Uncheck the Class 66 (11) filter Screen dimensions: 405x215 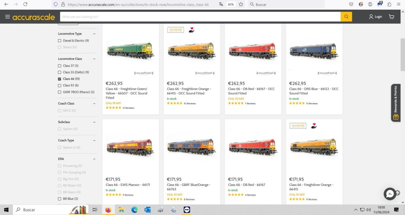click(x=60, y=79)
